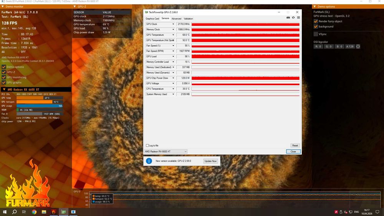
Task: Click the blue info icon in update notice
Action: point(149,161)
